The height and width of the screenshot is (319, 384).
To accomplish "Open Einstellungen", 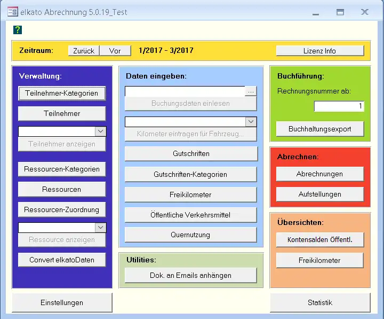I will (x=62, y=302).
